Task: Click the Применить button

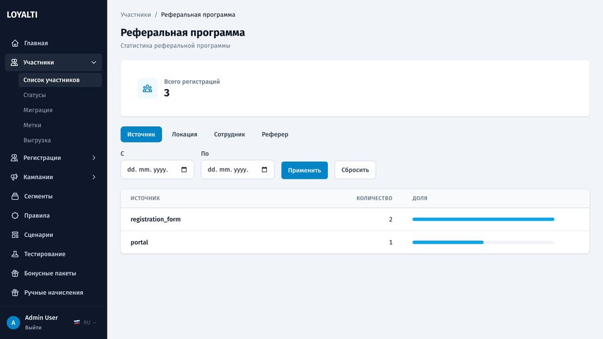Action: [x=305, y=170]
